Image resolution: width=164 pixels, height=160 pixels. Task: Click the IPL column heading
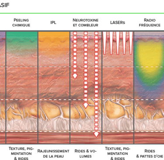click(53, 23)
